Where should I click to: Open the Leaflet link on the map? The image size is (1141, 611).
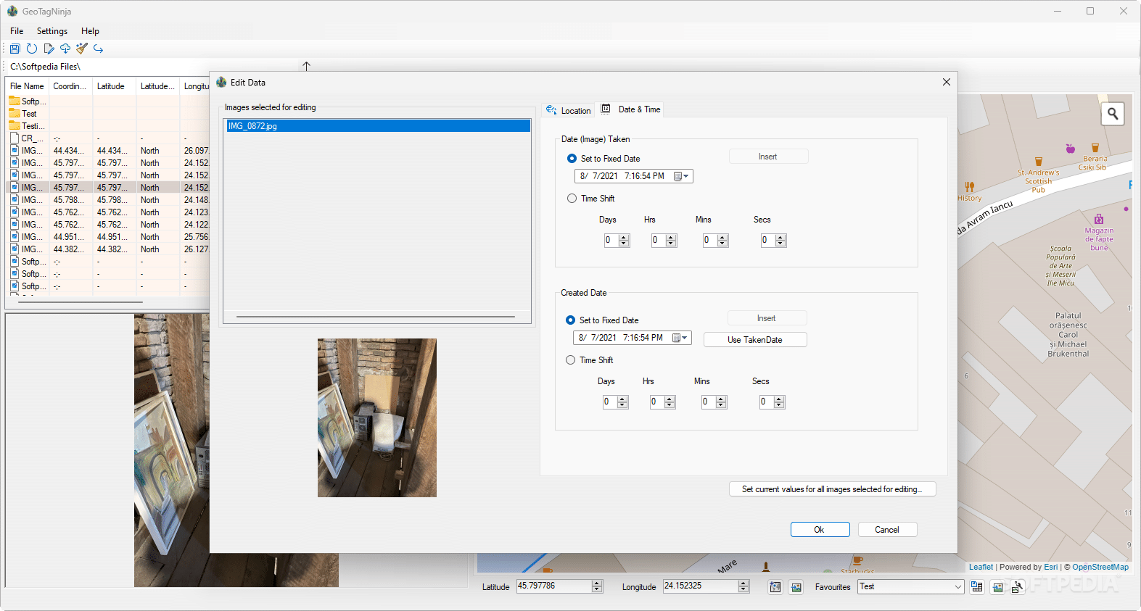(x=981, y=567)
